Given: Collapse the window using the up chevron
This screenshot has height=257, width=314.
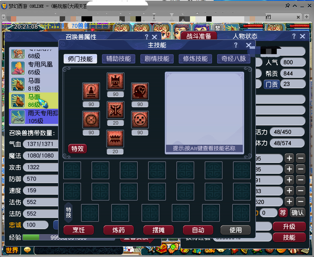Looking at the screenshot, I should (295, 6).
